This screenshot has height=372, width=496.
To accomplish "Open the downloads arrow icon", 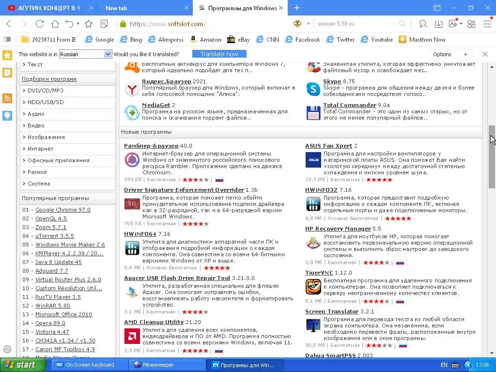I will tap(438, 24).
